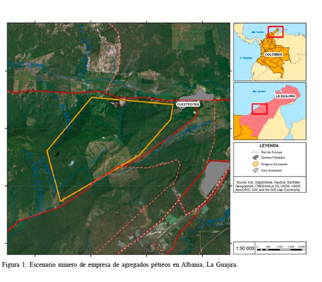Click the Figura 1 caption text
322x282 pixels.
click(120, 265)
